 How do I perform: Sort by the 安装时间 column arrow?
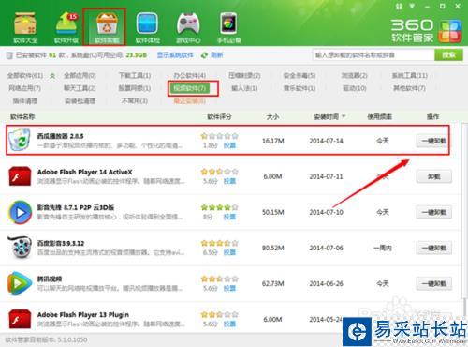pos(344,116)
